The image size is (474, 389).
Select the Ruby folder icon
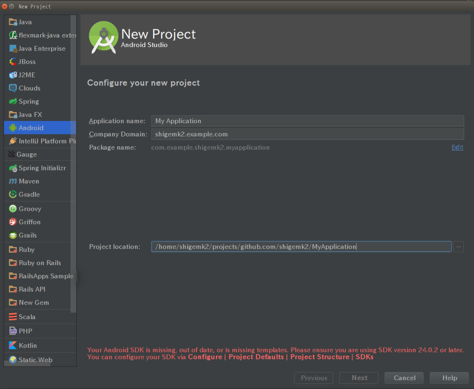tap(12, 250)
